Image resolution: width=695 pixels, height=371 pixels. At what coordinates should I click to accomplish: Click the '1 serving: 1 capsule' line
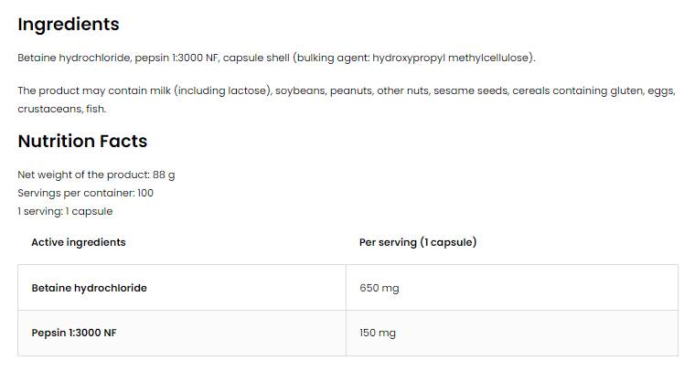click(65, 211)
